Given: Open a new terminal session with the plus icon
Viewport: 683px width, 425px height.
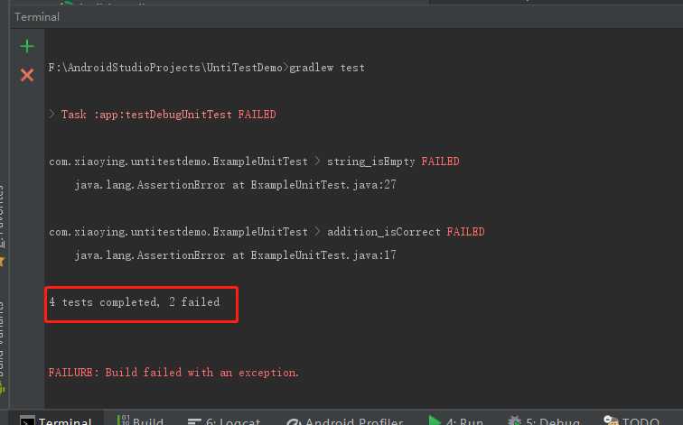Looking at the screenshot, I should click(x=27, y=46).
